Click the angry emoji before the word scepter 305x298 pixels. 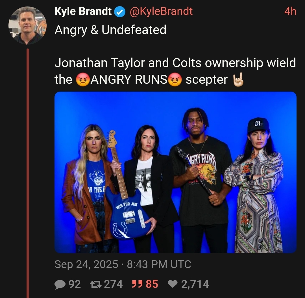pos(175,80)
